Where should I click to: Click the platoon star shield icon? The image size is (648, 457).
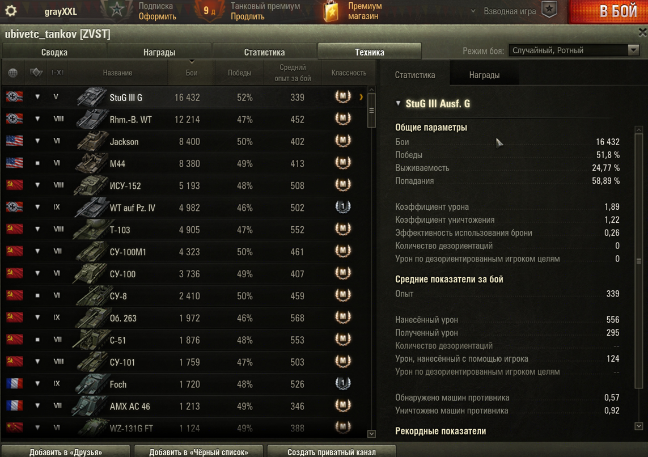[x=550, y=10]
